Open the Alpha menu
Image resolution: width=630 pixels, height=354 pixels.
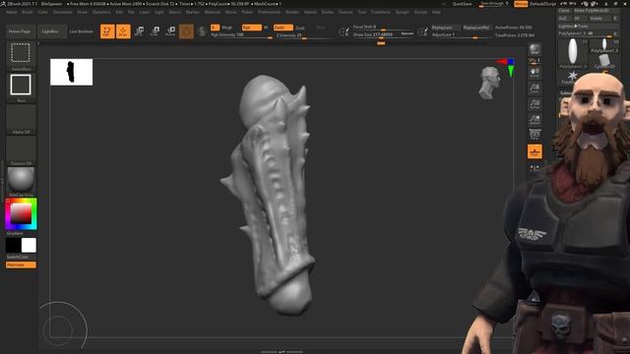pos(12,12)
